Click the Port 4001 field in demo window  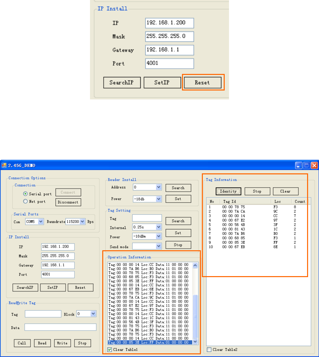58,274
